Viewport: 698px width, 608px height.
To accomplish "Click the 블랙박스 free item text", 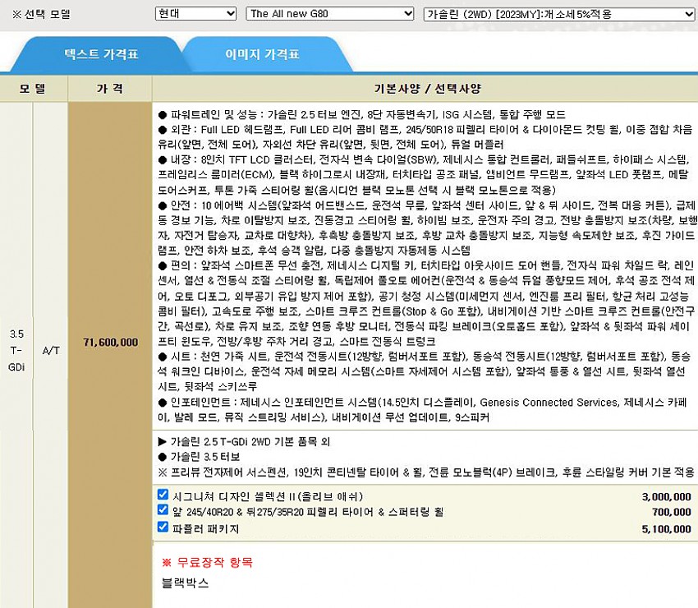I will point(186,583).
